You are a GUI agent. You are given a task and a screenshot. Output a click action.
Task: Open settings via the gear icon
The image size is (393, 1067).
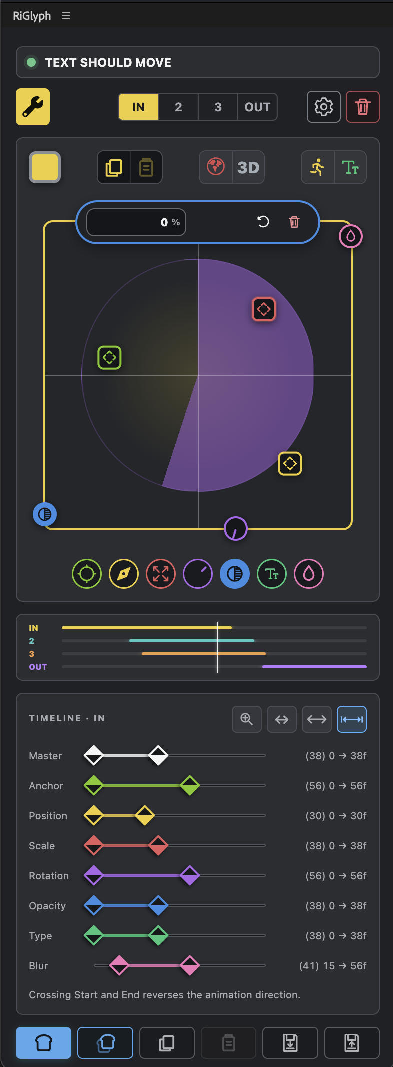pyautogui.click(x=324, y=107)
